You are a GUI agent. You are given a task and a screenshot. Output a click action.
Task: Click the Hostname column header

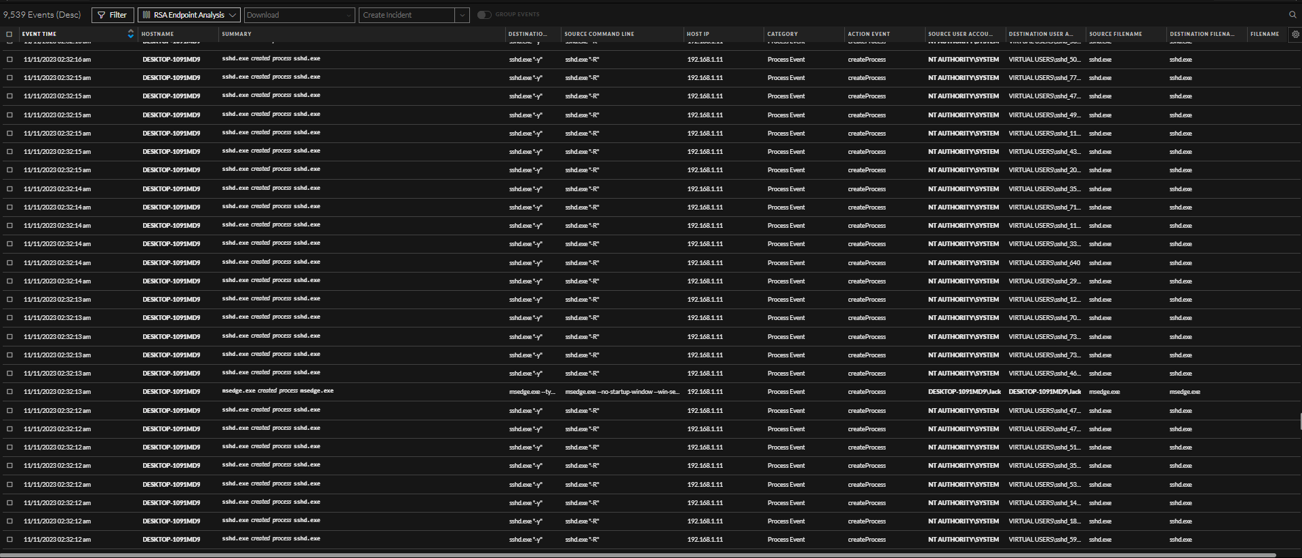pyautogui.click(x=158, y=34)
